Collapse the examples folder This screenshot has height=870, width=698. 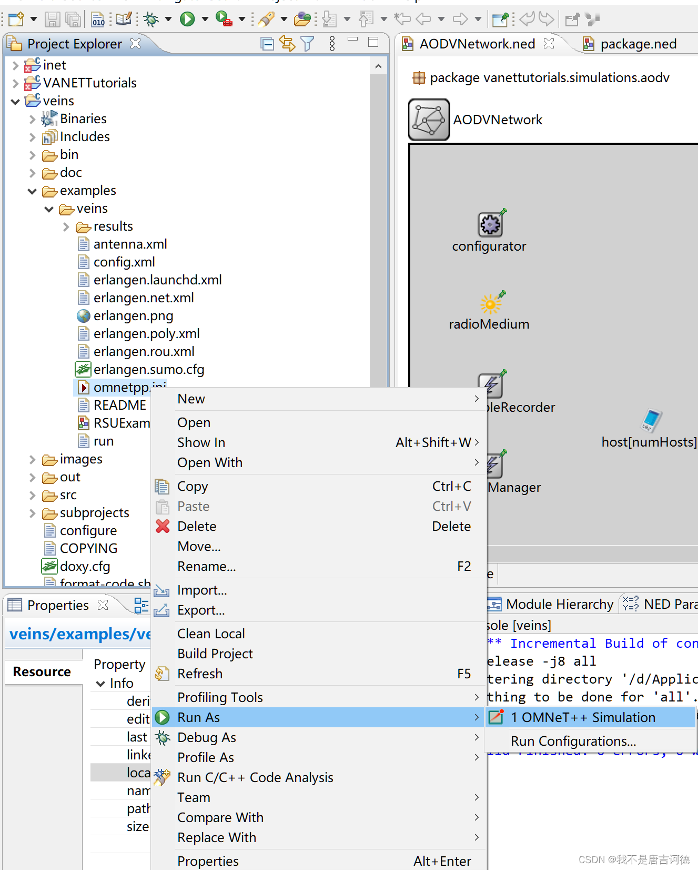[x=32, y=191]
